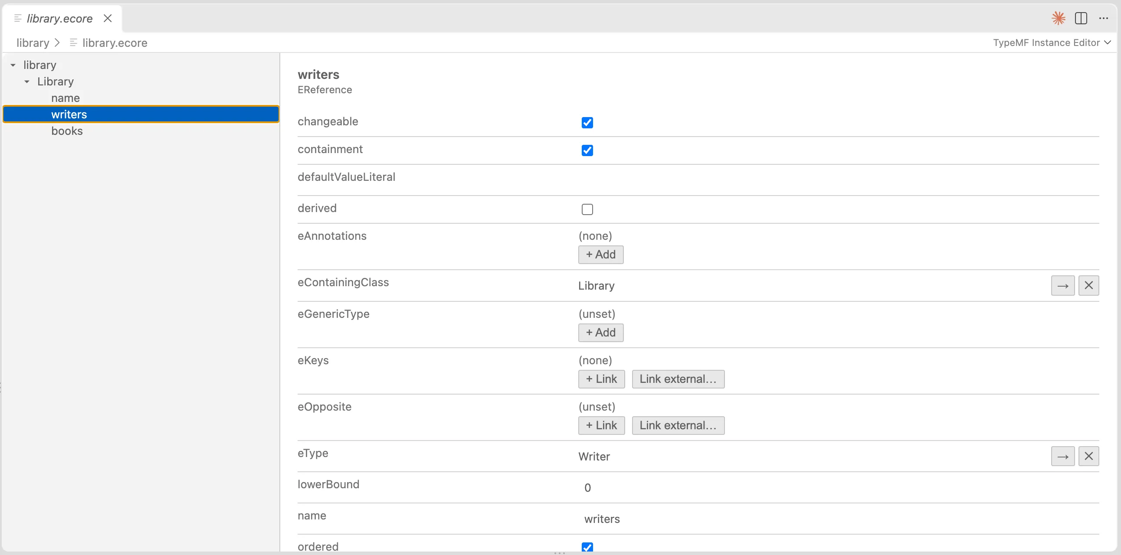Click the eType value text Writer
The width and height of the screenshot is (1121, 555).
tap(594, 456)
